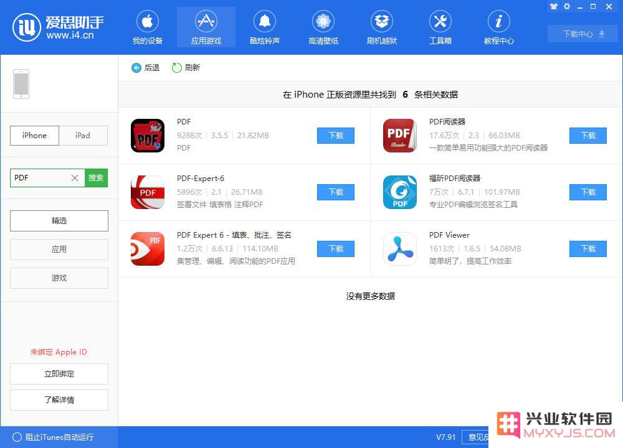Open 应用游戏 apps and games section
This screenshot has width=623, height=448.
coord(206,27)
